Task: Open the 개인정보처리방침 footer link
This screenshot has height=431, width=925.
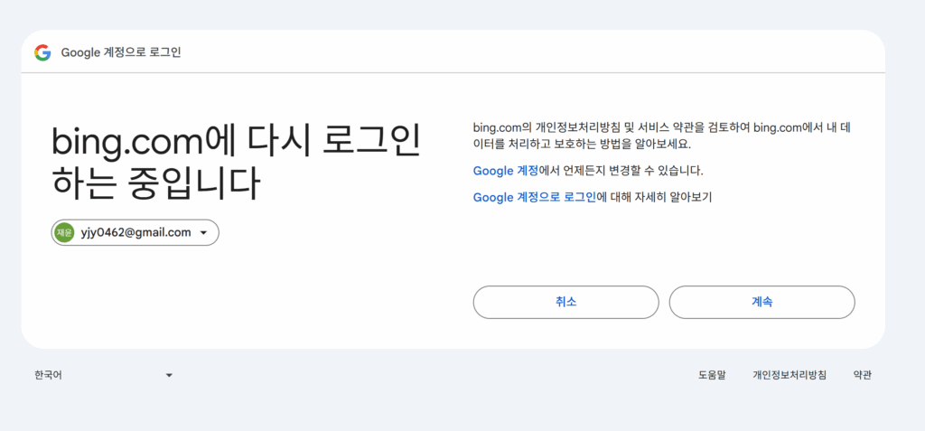Action: click(x=790, y=375)
